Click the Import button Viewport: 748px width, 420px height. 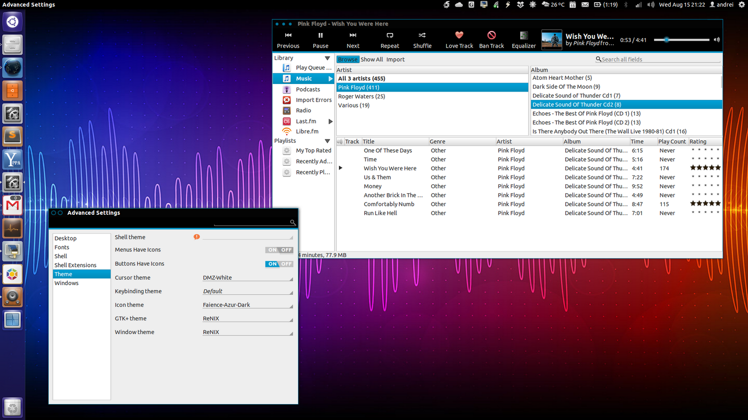coord(396,59)
